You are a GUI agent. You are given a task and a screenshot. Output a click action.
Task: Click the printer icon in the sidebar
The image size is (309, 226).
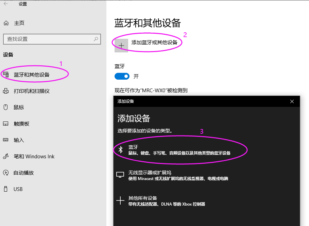6,91
